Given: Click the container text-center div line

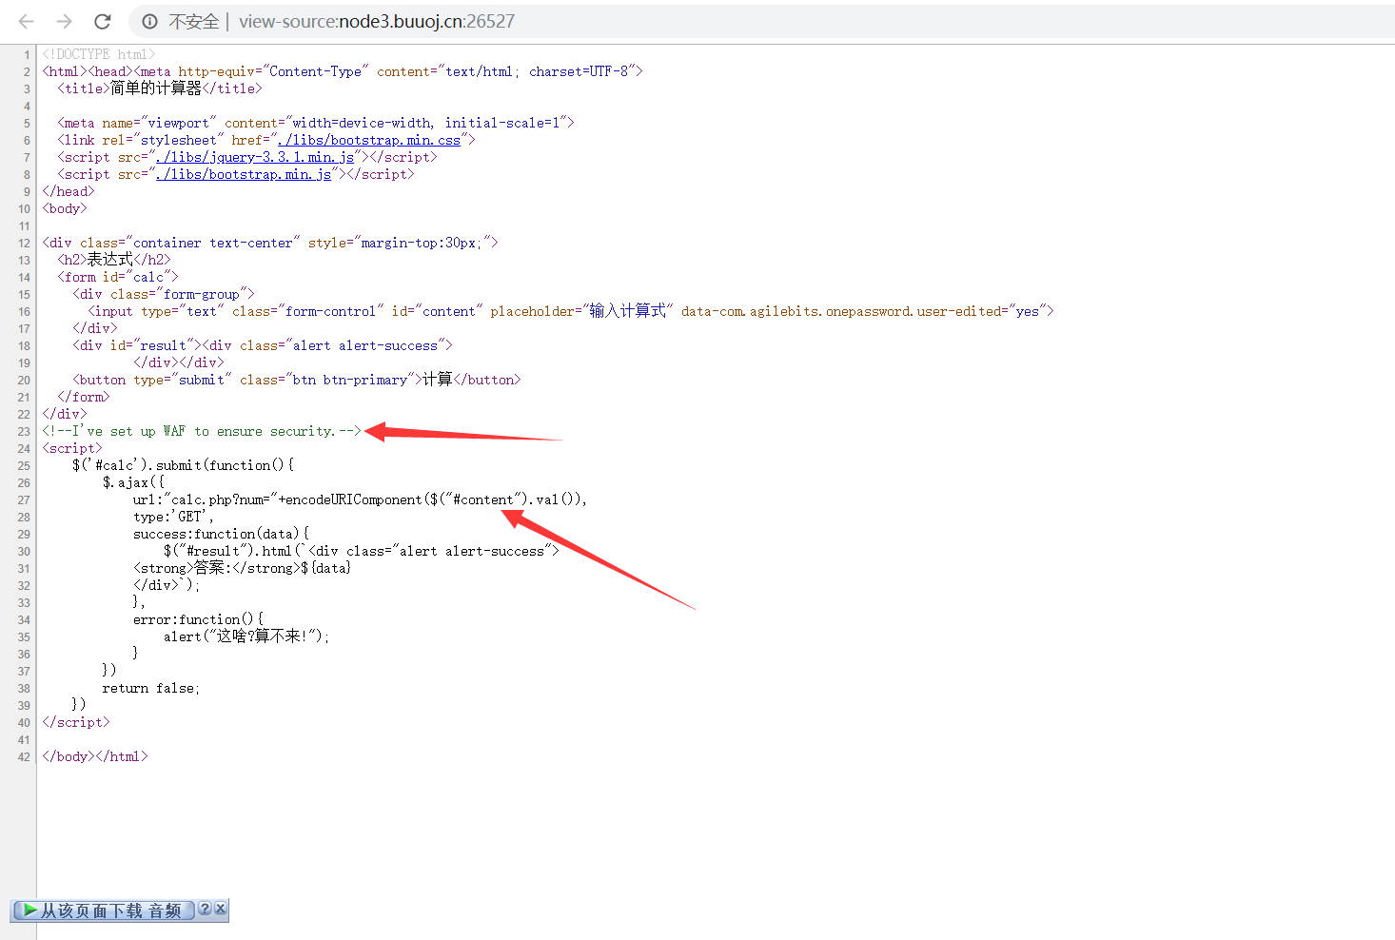Looking at the screenshot, I should pos(270,243).
